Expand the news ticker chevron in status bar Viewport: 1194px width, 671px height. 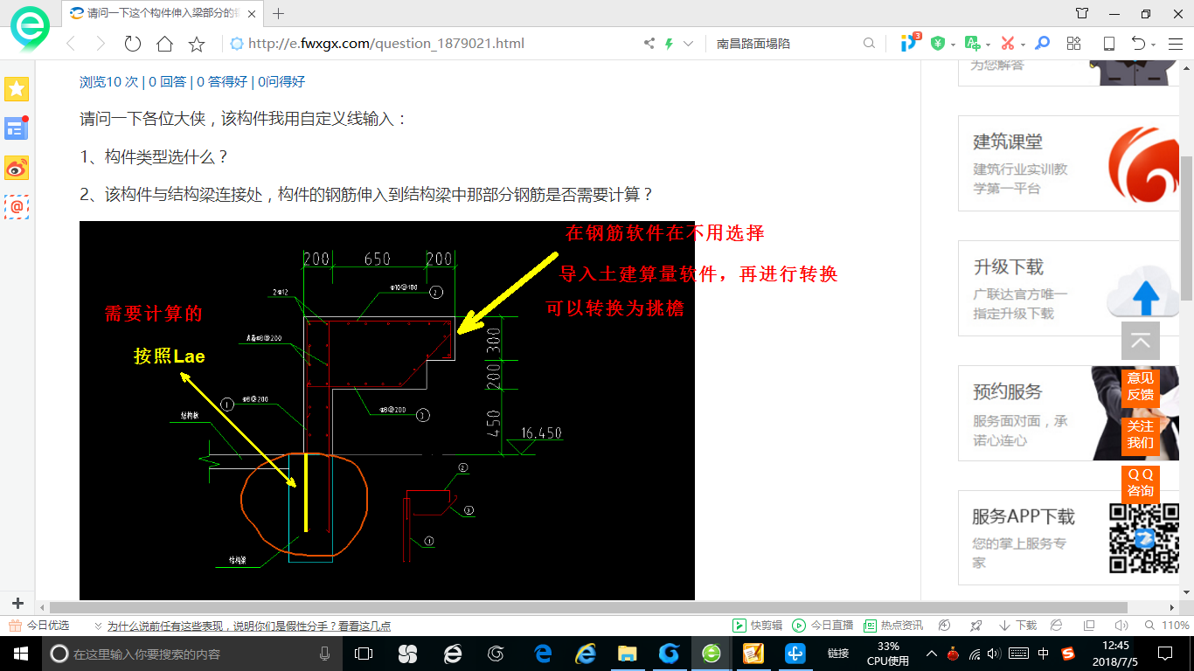click(97, 626)
